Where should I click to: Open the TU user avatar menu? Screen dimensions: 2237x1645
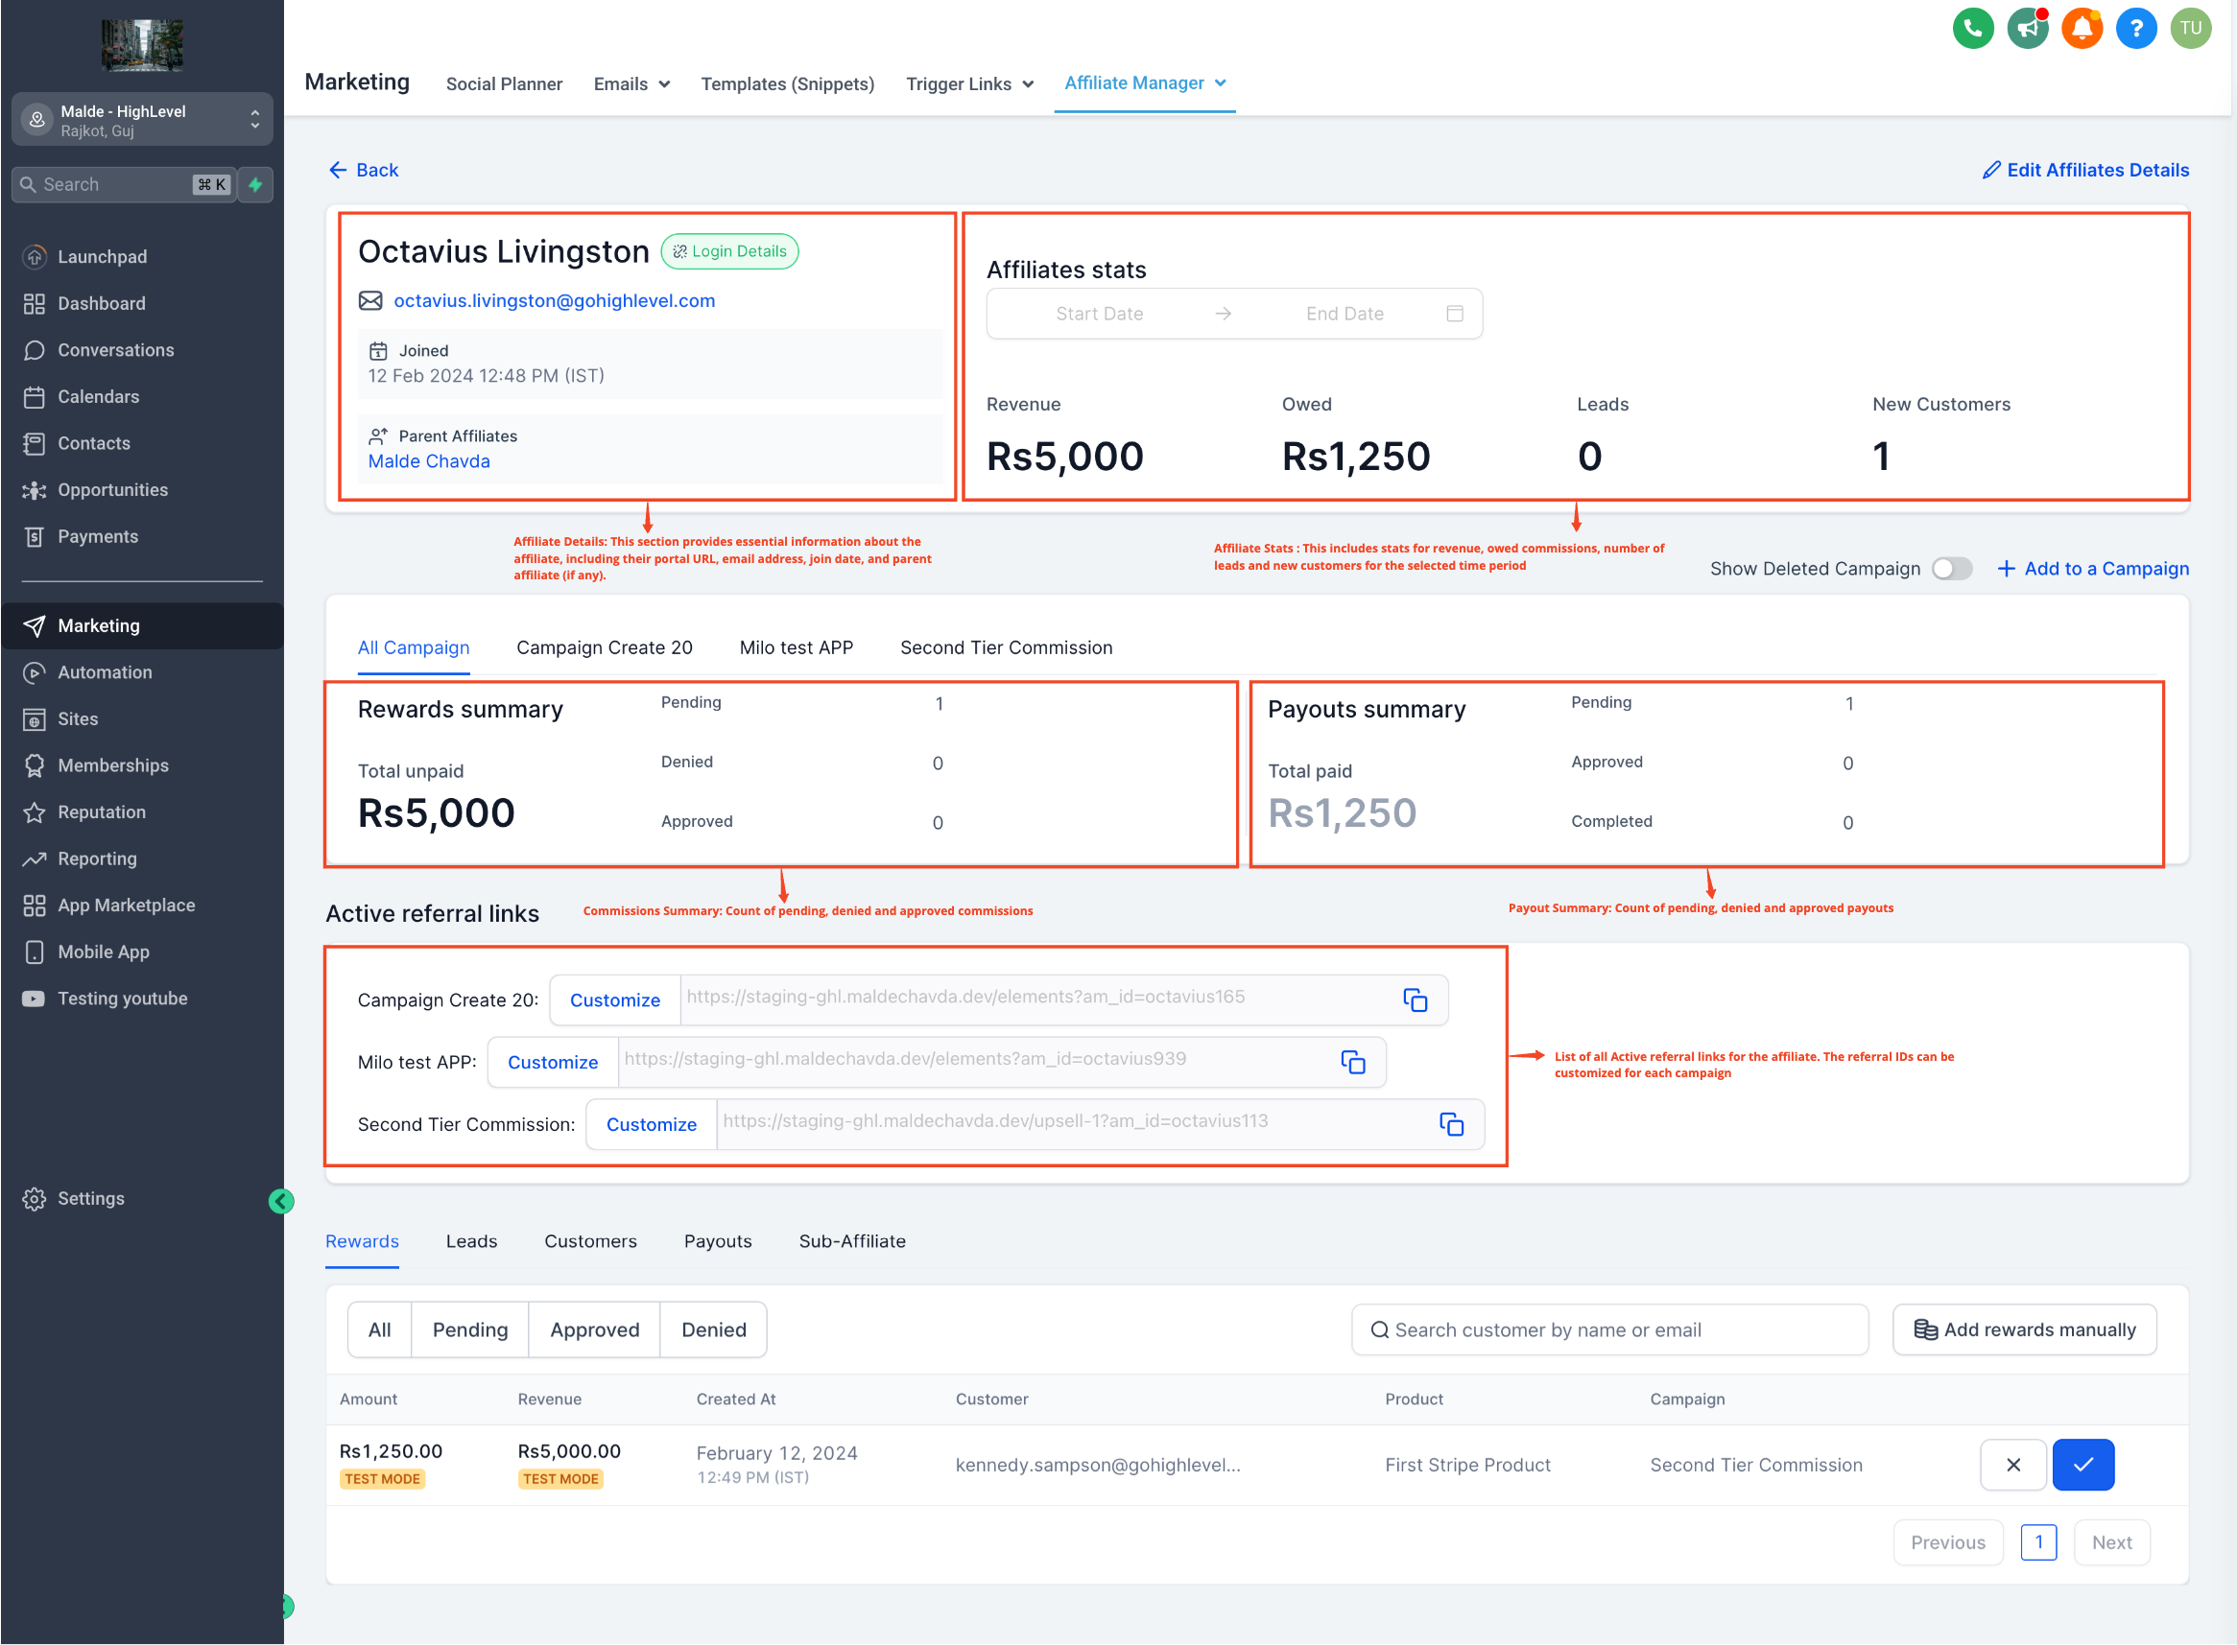click(2190, 28)
